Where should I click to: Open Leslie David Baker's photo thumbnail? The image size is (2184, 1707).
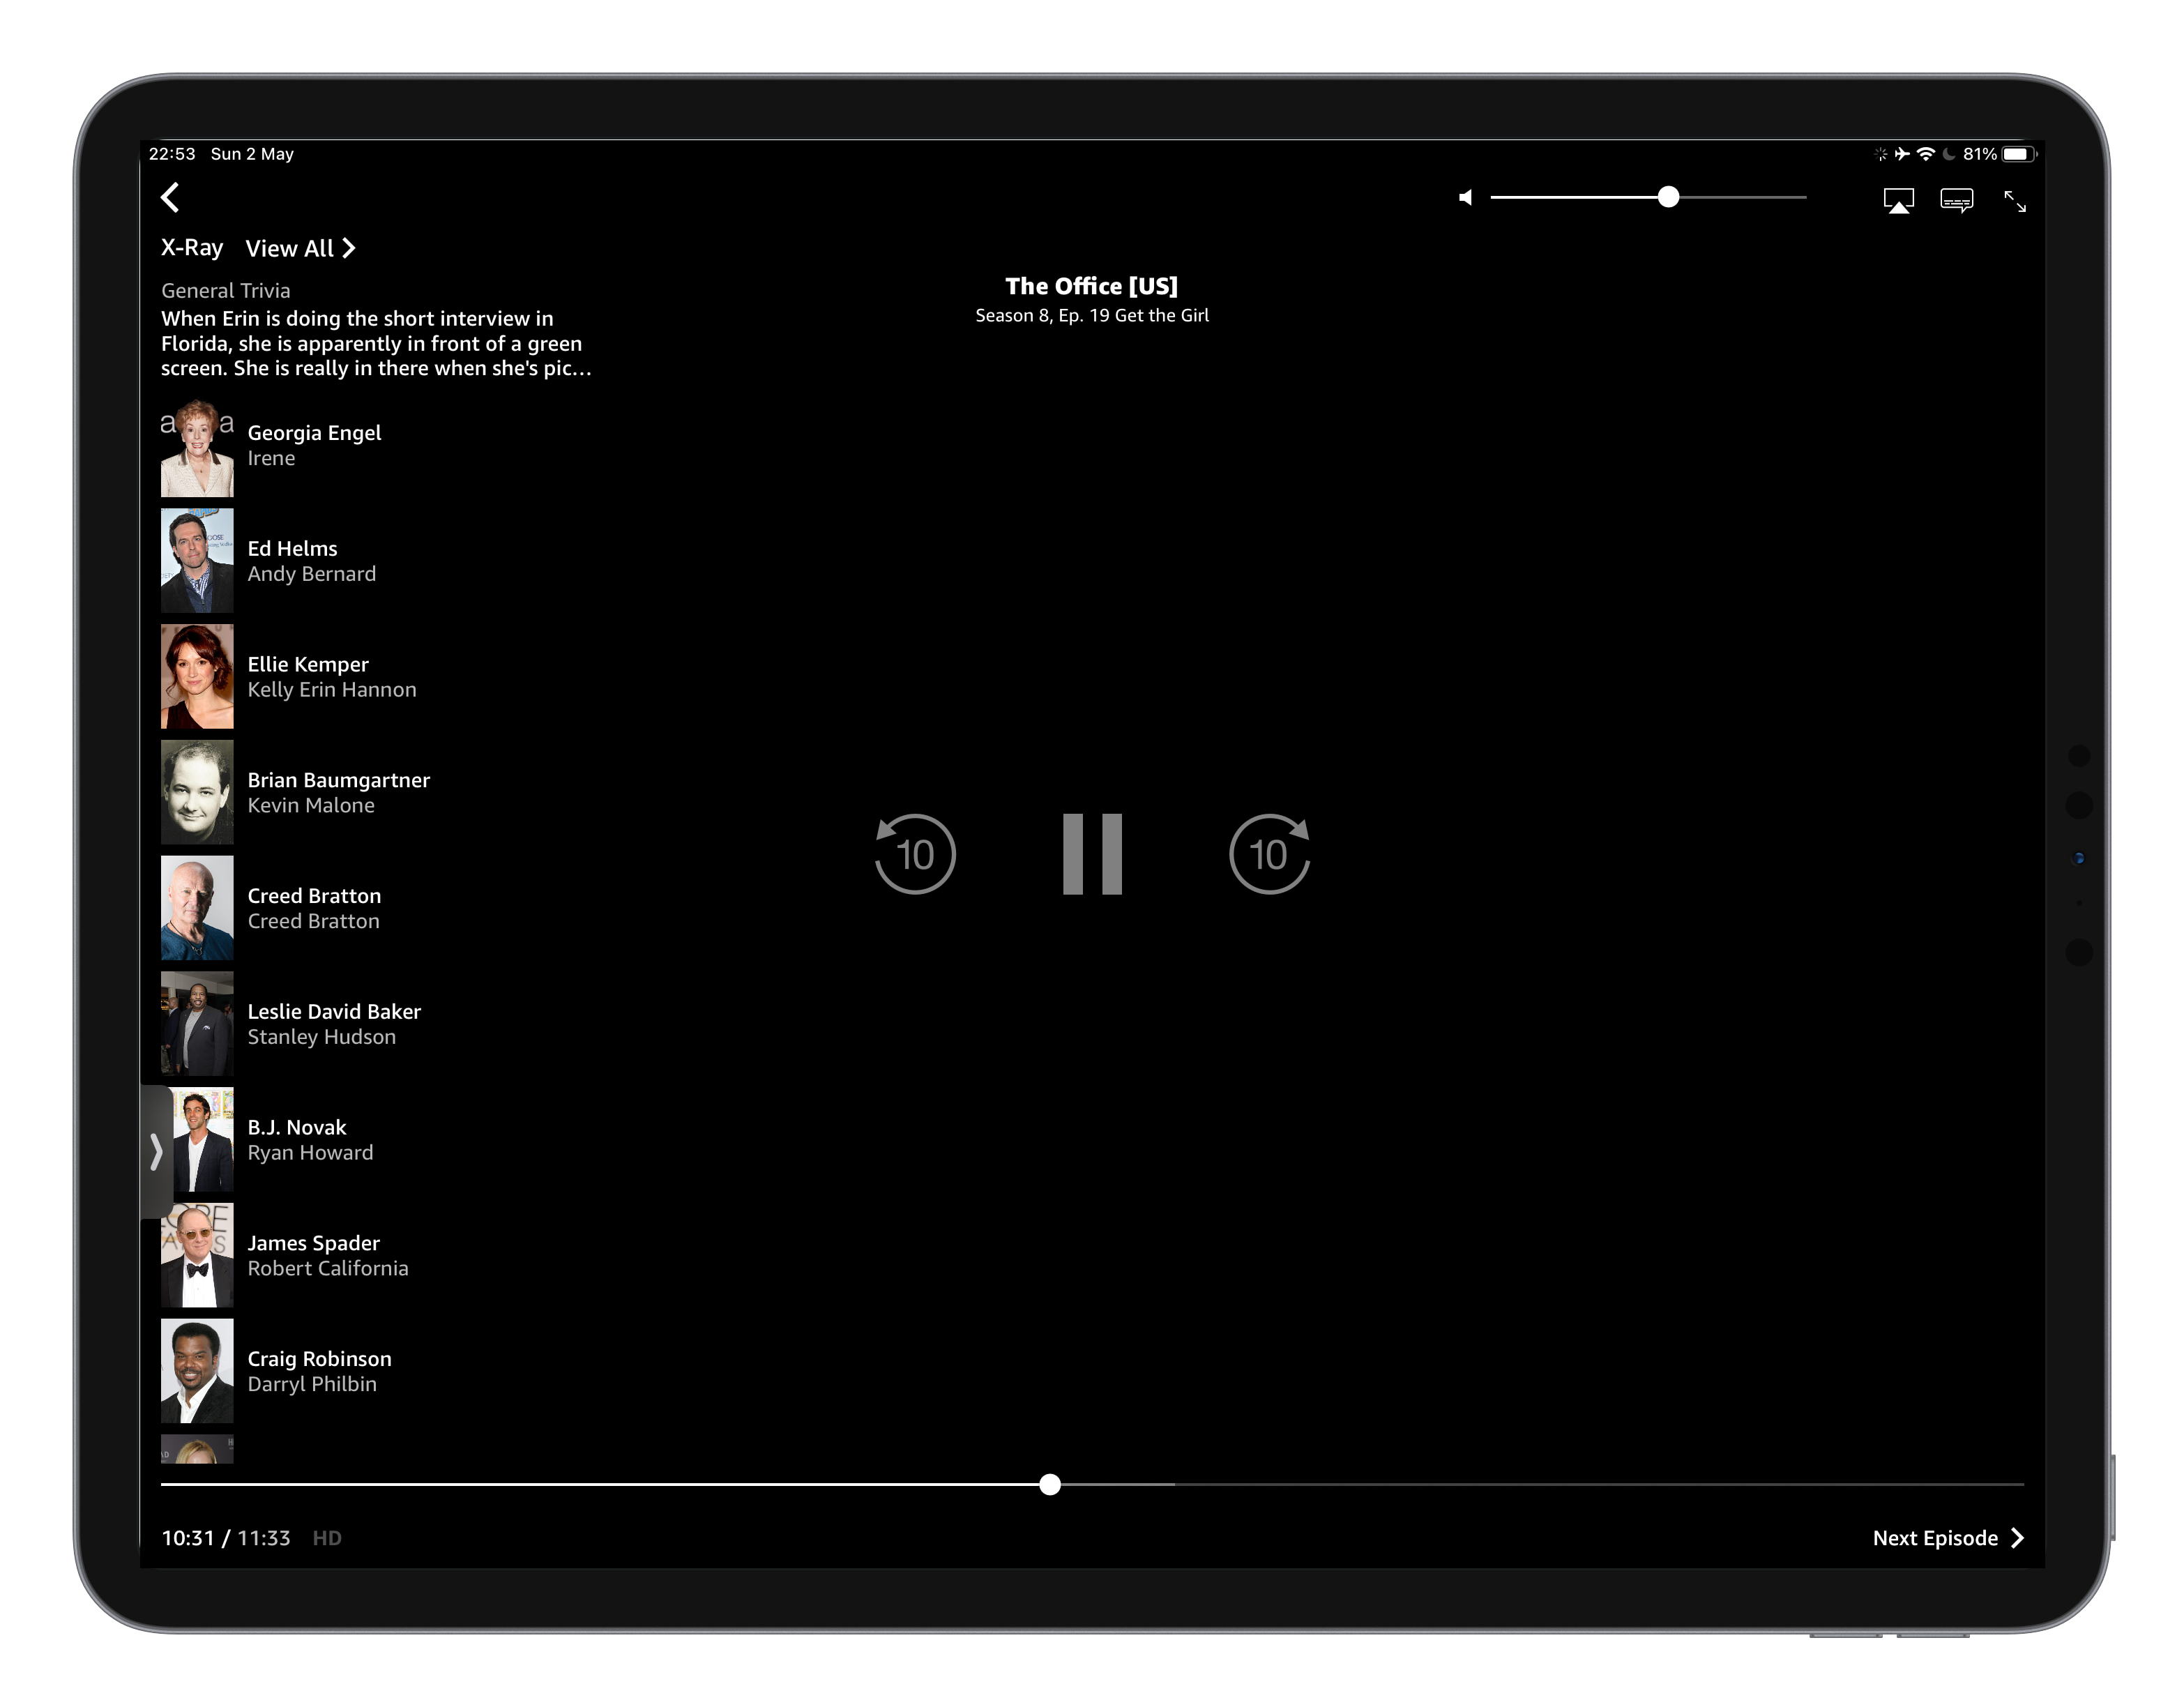(x=197, y=1023)
